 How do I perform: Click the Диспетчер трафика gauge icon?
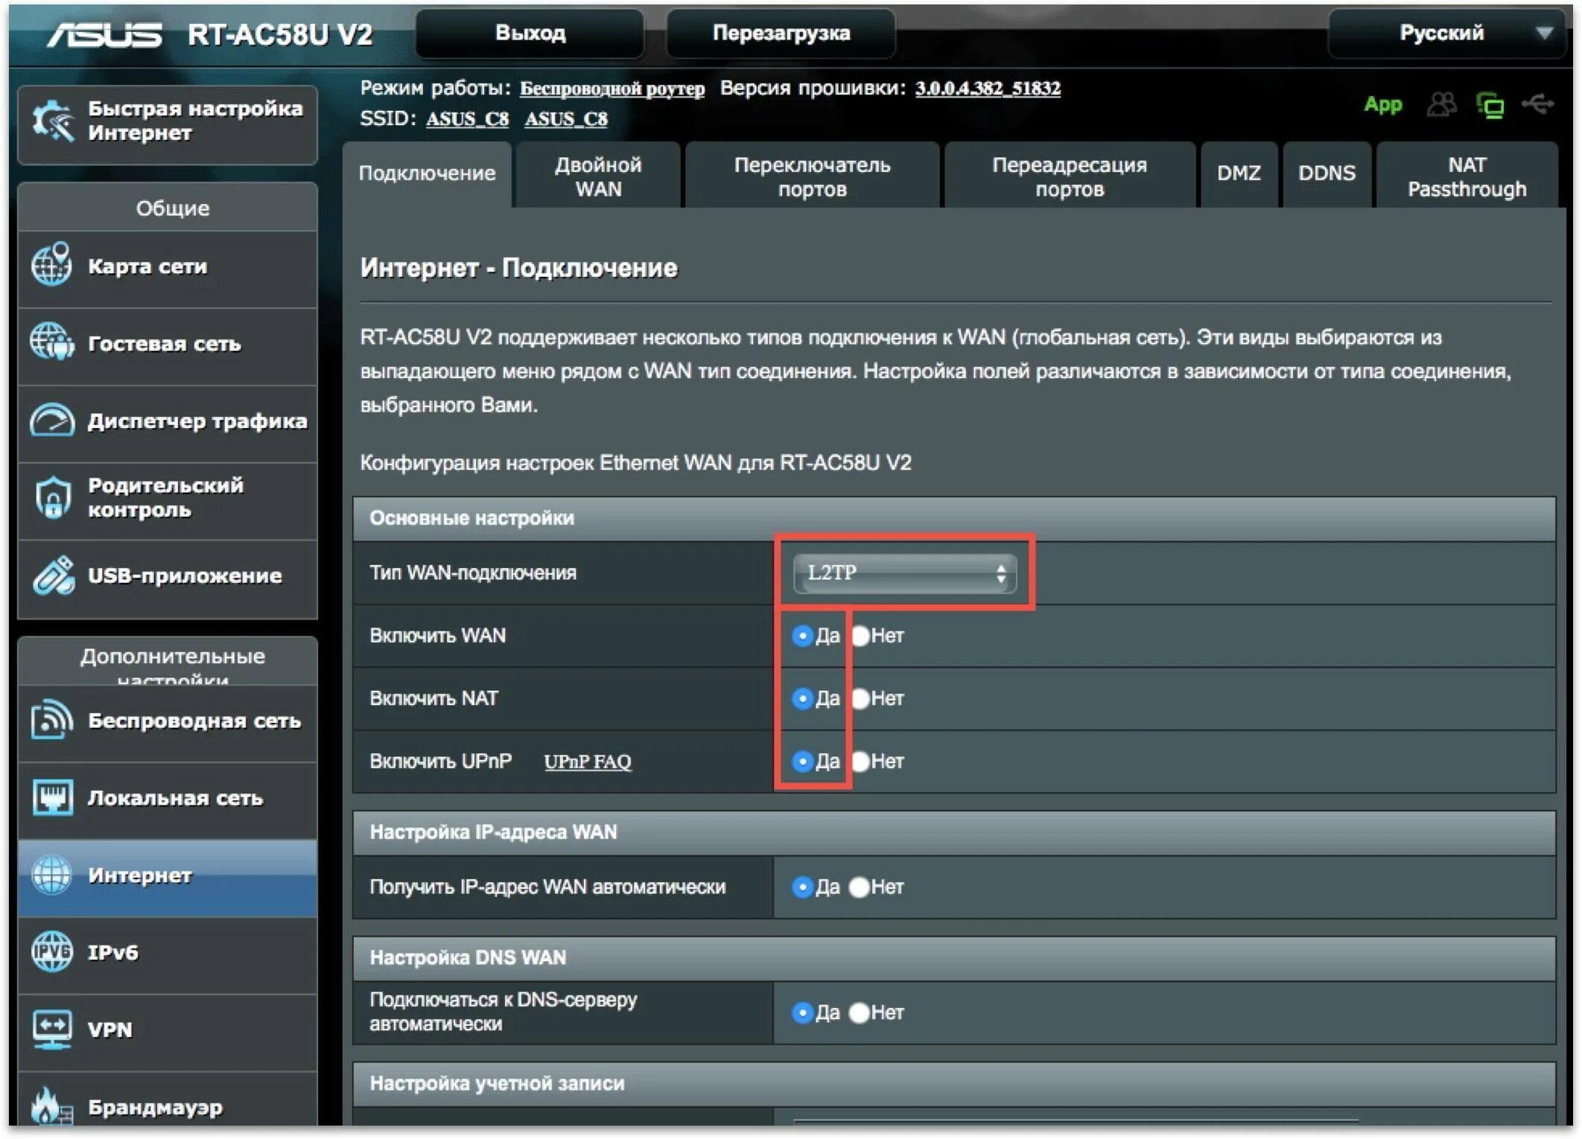point(52,420)
